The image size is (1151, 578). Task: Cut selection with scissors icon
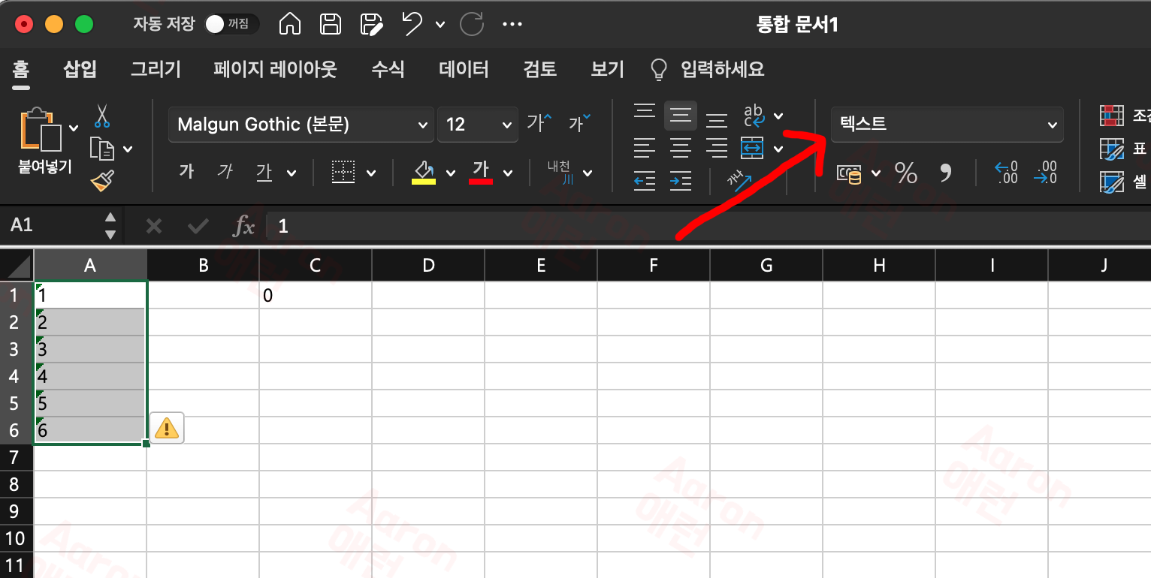102,116
